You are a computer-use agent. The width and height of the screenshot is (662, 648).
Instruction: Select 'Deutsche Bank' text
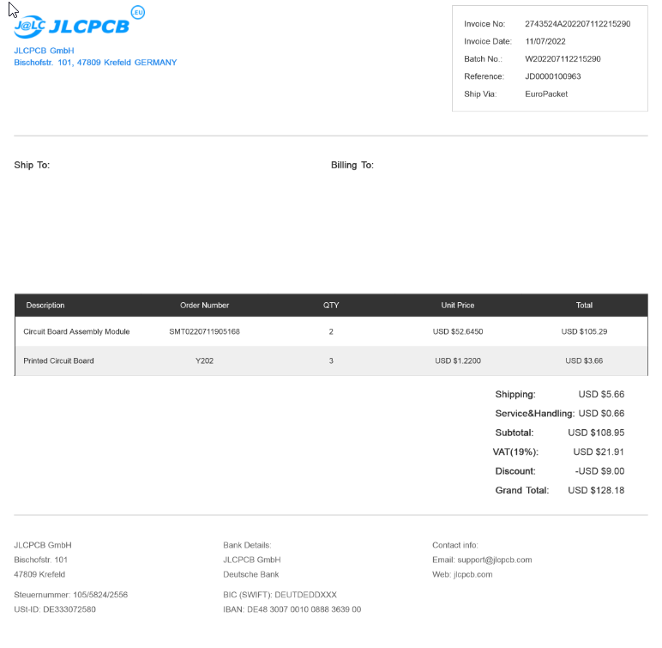click(x=250, y=574)
